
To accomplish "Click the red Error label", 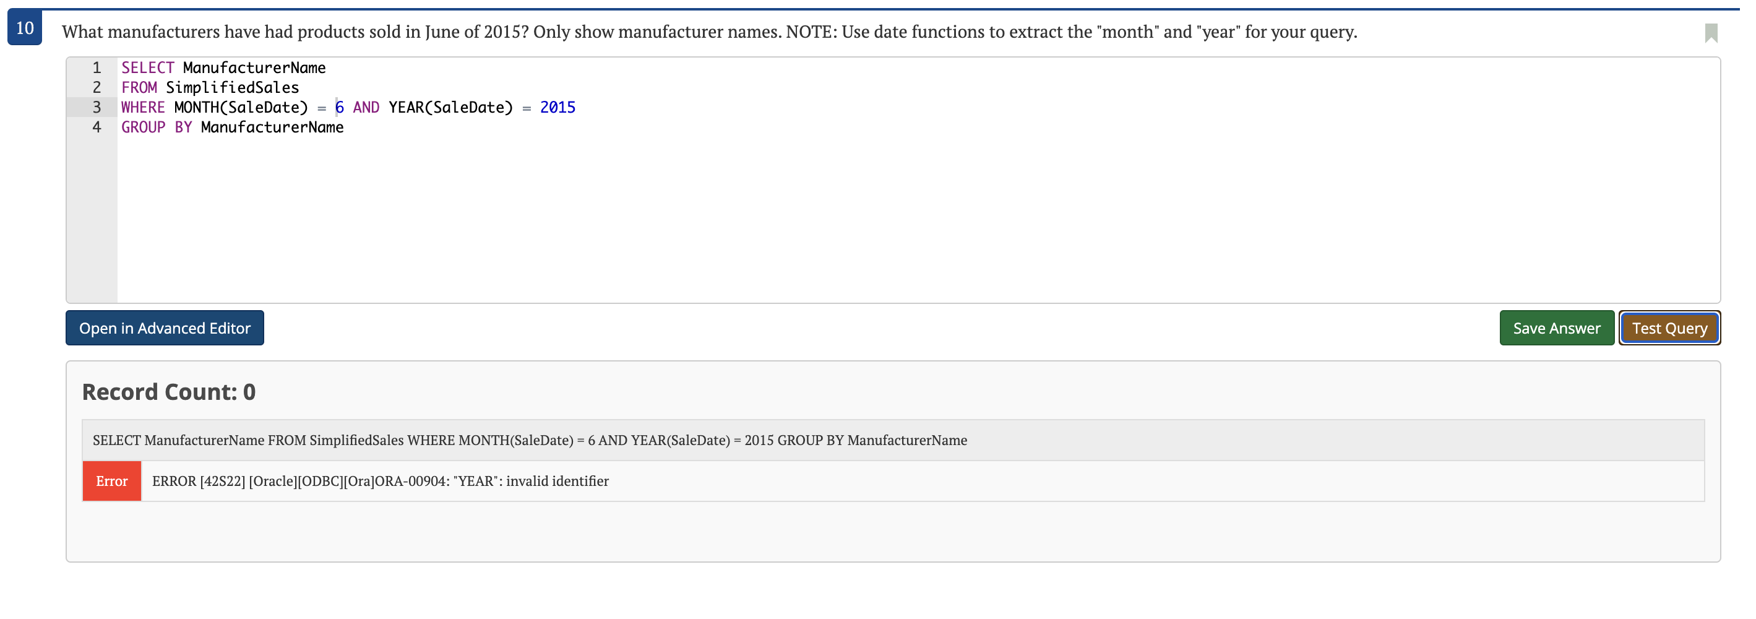I will click(112, 480).
